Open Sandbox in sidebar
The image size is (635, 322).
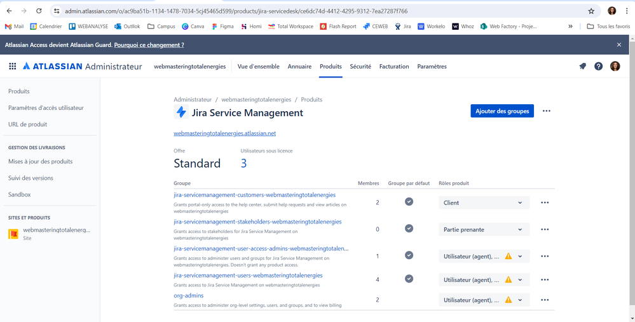[20, 194]
